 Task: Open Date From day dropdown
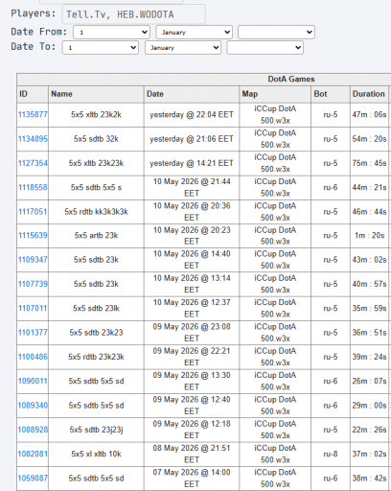click(111, 33)
